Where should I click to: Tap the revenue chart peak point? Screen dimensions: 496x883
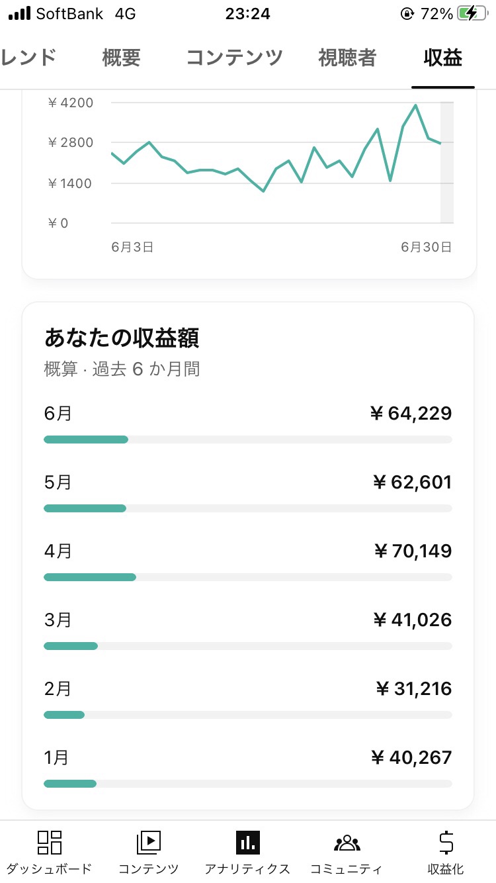(415, 105)
